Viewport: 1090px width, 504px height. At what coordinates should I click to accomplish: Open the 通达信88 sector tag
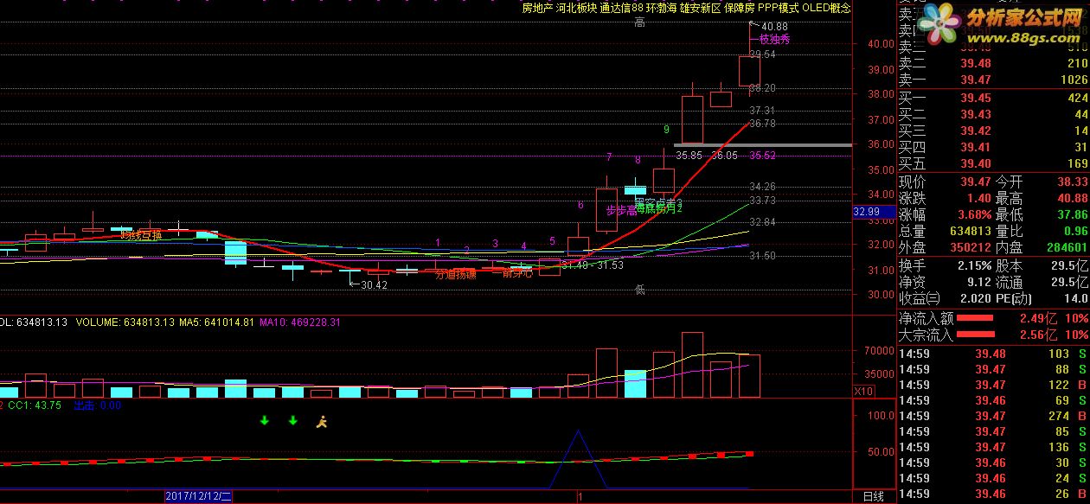point(623,8)
